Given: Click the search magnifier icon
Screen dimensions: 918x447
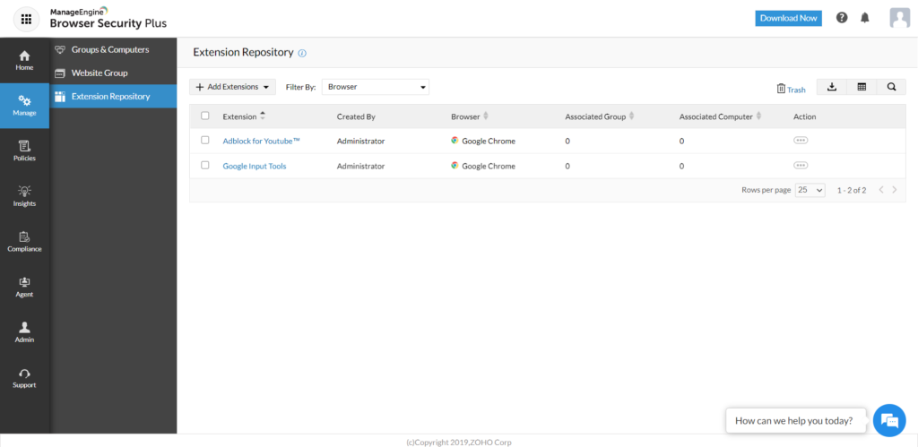Looking at the screenshot, I should click(891, 87).
